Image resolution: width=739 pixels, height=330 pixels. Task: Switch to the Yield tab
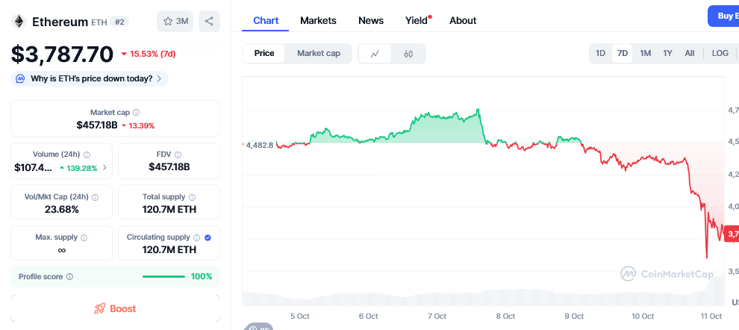click(x=417, y=21)
